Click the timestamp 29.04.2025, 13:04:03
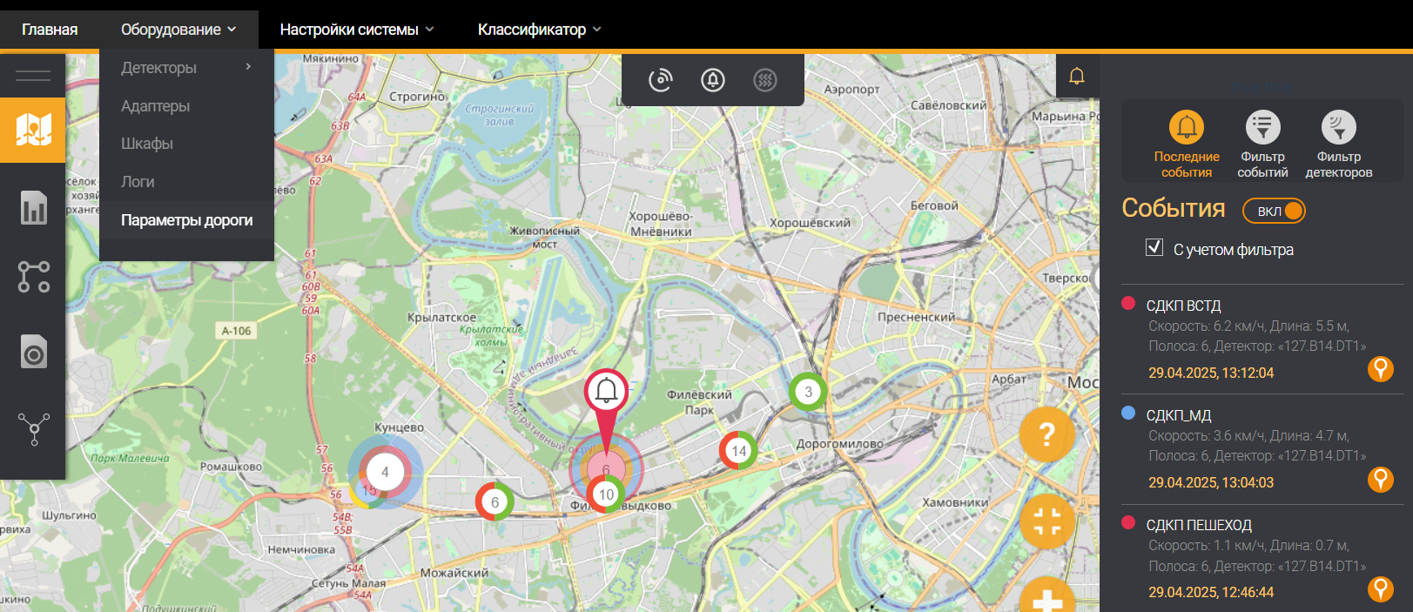The image size is (1413, 612). point(1211,482)
